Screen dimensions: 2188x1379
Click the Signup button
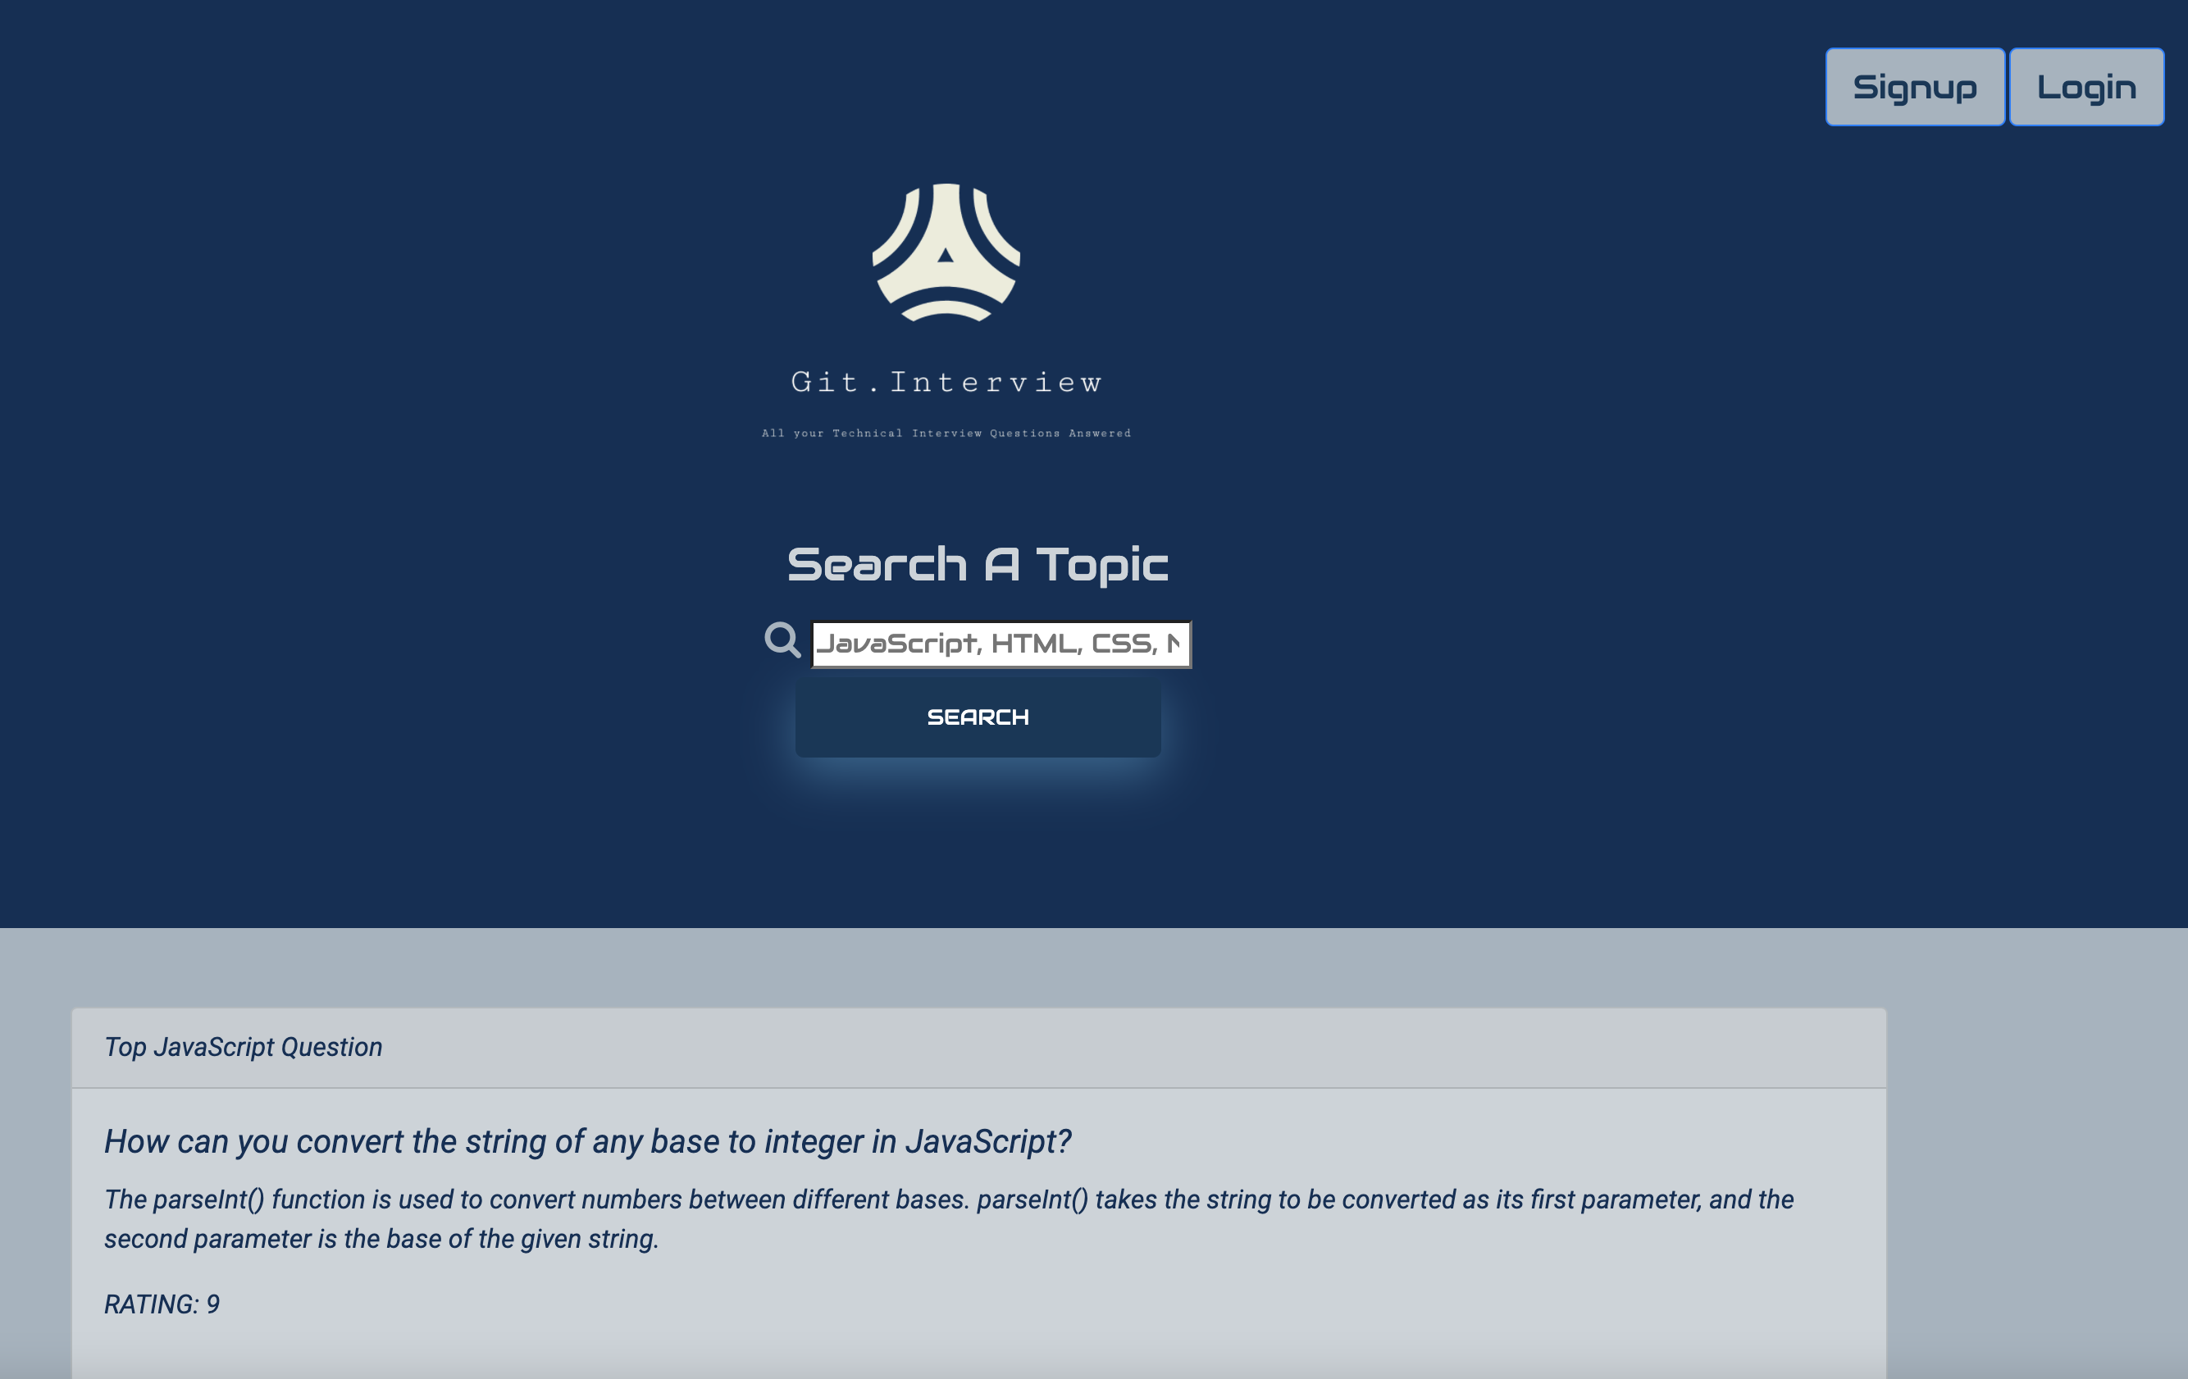pos(1913,87)
